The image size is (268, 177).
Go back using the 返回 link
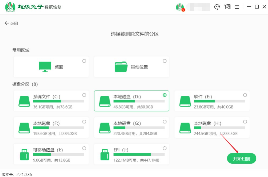tap(11, 23)
